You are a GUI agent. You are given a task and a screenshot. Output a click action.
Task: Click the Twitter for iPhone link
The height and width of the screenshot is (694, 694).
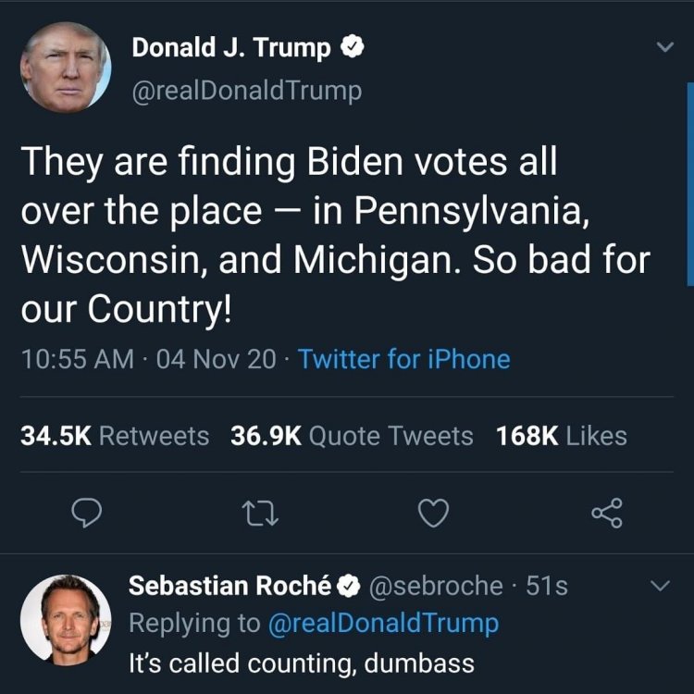[x=404, y=359]
